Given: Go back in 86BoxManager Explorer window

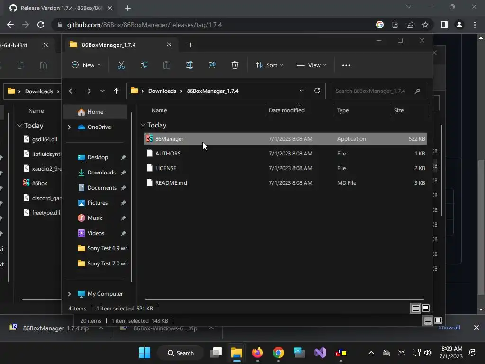Looking at the screenshot, I should pos(72,91).
